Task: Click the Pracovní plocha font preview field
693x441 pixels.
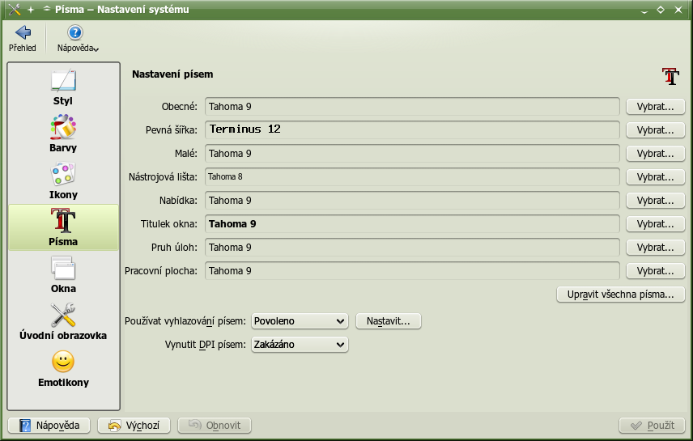Action: pyautogui.click(x=412, y=271)
